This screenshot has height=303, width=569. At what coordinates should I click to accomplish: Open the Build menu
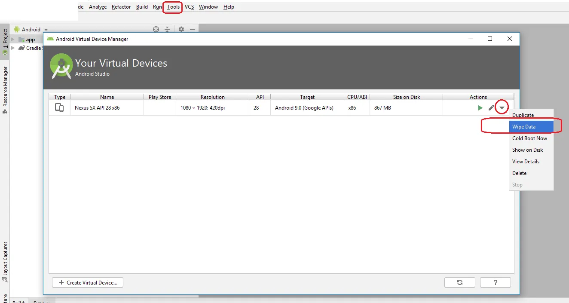tap(142, 7)
